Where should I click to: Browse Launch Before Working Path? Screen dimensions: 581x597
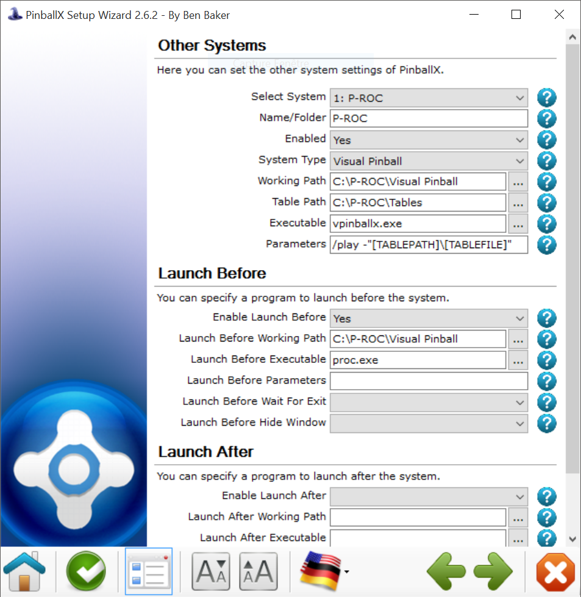click(x=518, y=339)
